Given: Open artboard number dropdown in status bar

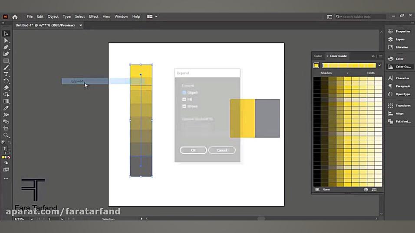Looking at the screenshot, I should [x=62, y=219].
